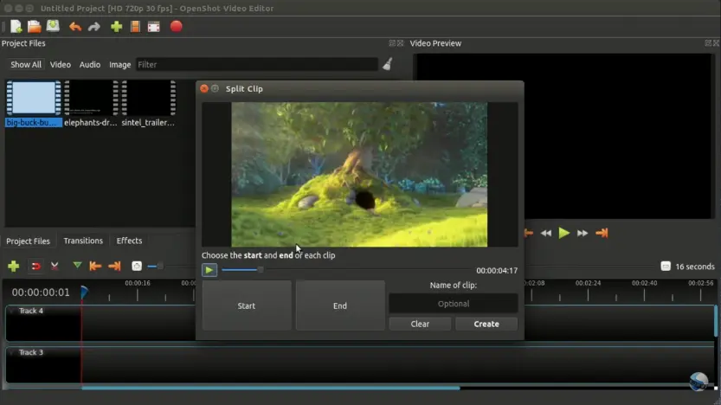Enable the razor tool in timeline toolbar
This screenshot has width=721, height=405.
tap(55, 267)
